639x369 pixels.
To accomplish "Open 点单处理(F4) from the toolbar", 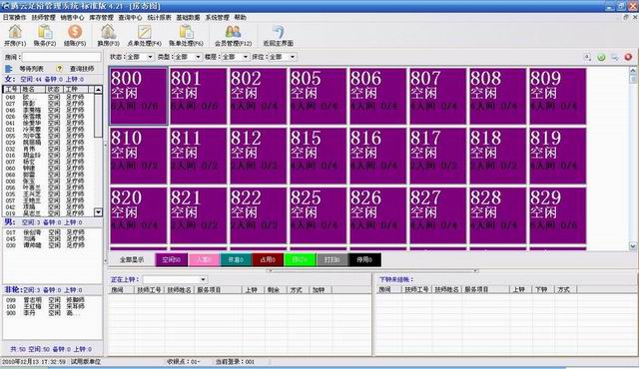I will pos(144,32).
